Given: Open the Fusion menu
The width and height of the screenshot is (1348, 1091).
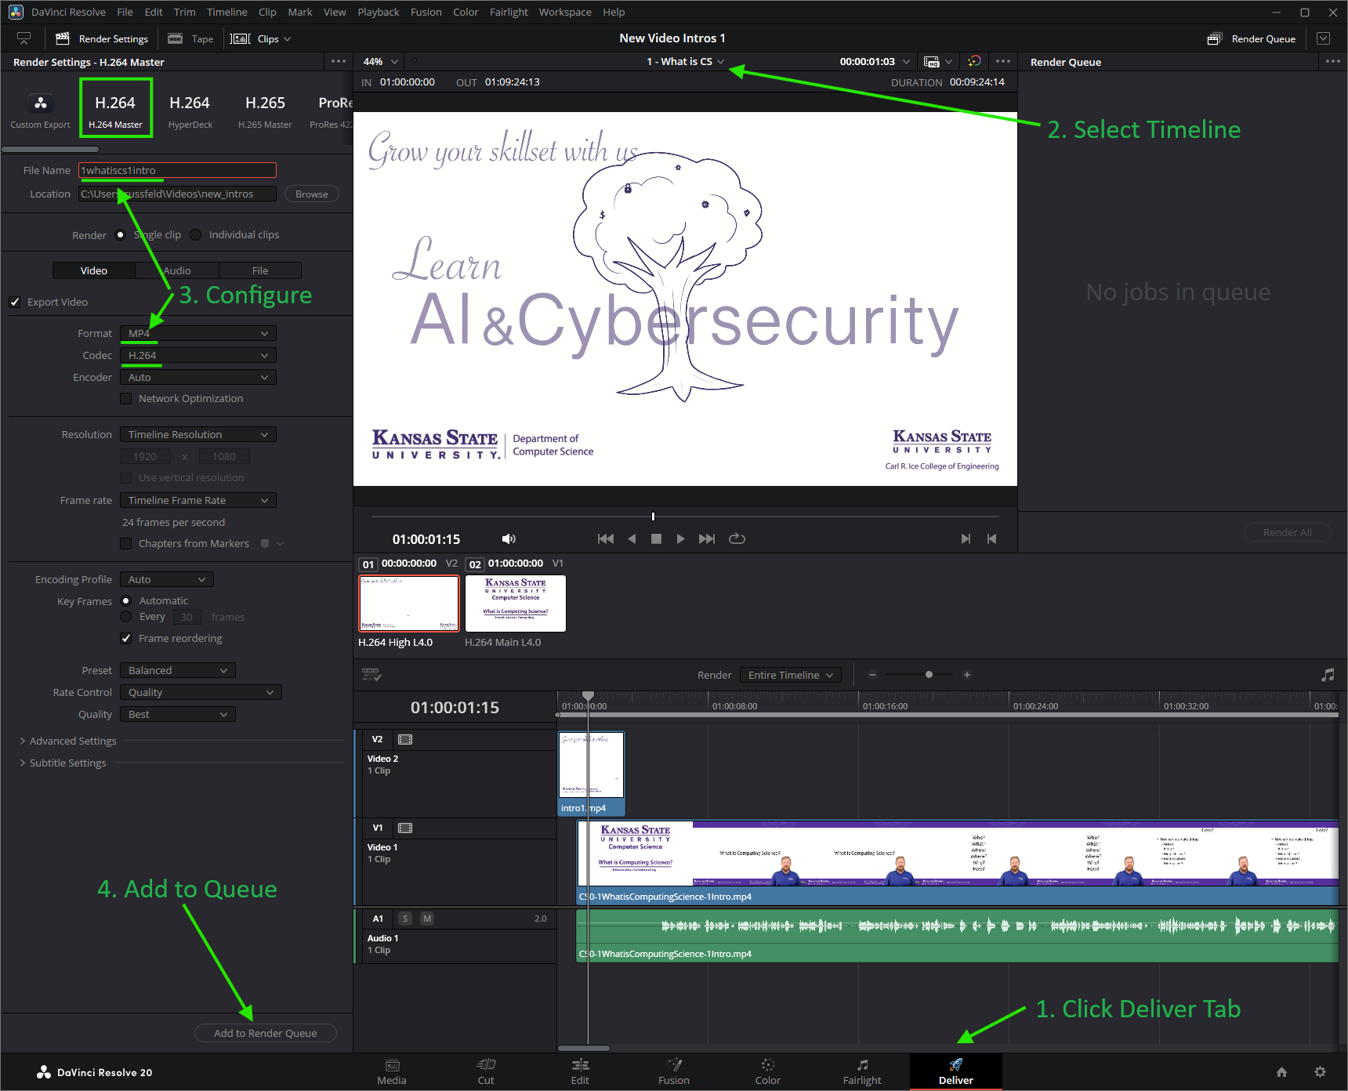Looking at the screenshot, I should click(x=426, y=12).
